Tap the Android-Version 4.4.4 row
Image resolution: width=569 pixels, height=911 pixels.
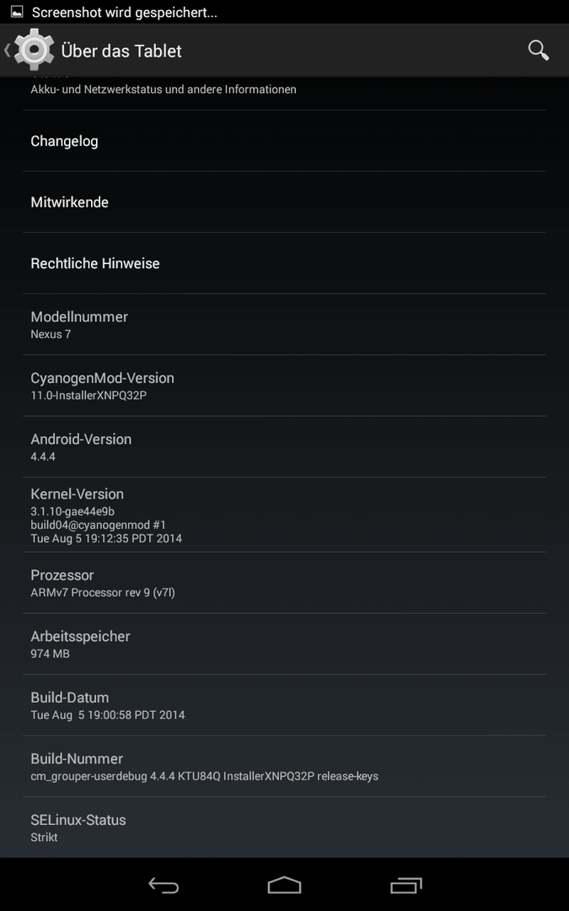pyautogui.click(x=285, y=447)
